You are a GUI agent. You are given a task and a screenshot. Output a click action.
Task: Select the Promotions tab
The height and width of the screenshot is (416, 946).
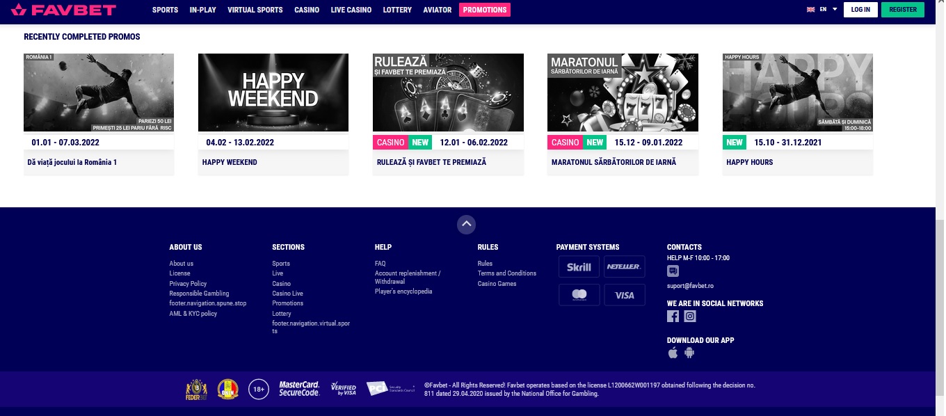(485, 10)
